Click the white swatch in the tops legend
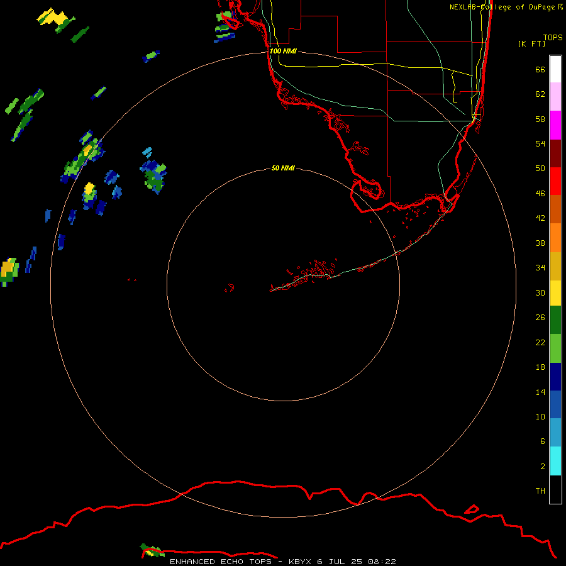566x566 pixels. (555, 69)
